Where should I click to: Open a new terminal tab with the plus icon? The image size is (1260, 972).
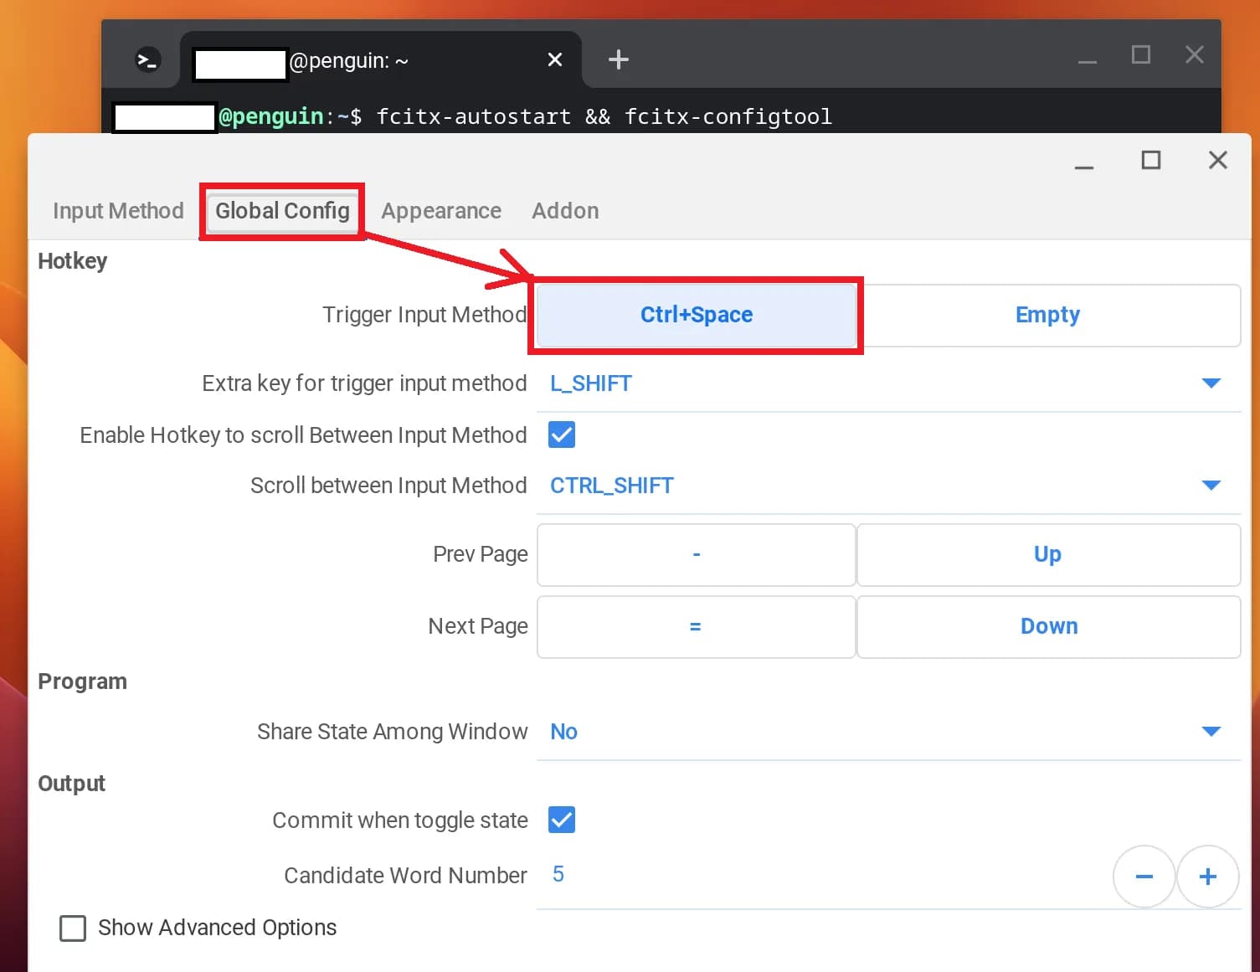point(618,59)
